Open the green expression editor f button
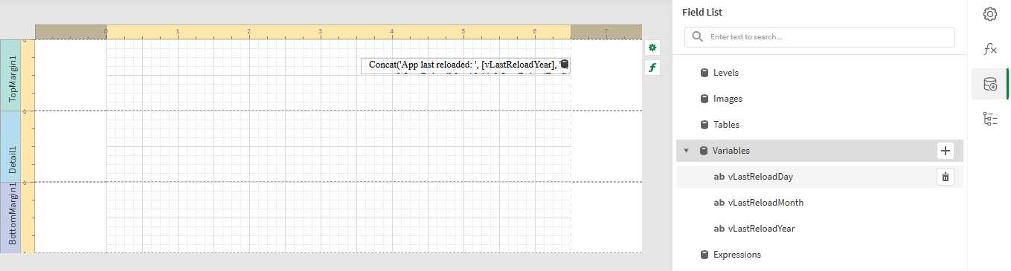 pos(652,68)
